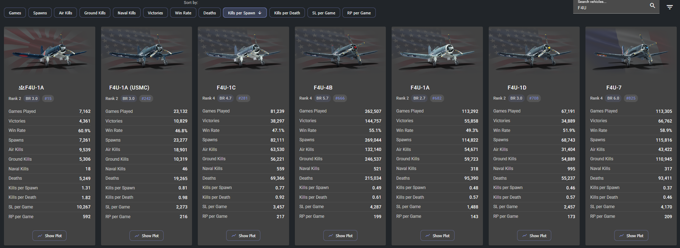
Task: Open the F4U-1D aircraft image
Action: tap(534, 52)
